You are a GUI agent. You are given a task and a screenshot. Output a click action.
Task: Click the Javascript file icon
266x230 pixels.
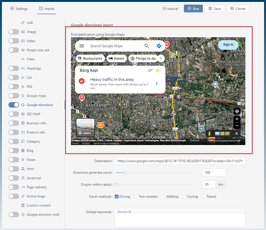(23, 178)
